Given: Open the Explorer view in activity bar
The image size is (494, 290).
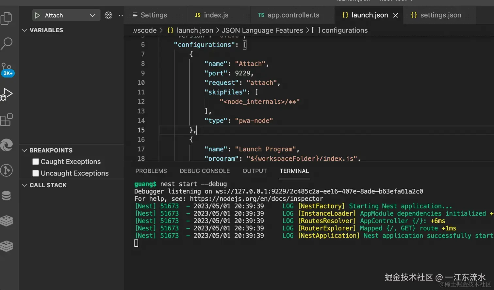Looking at the screenshot, I should click(7, 18).
